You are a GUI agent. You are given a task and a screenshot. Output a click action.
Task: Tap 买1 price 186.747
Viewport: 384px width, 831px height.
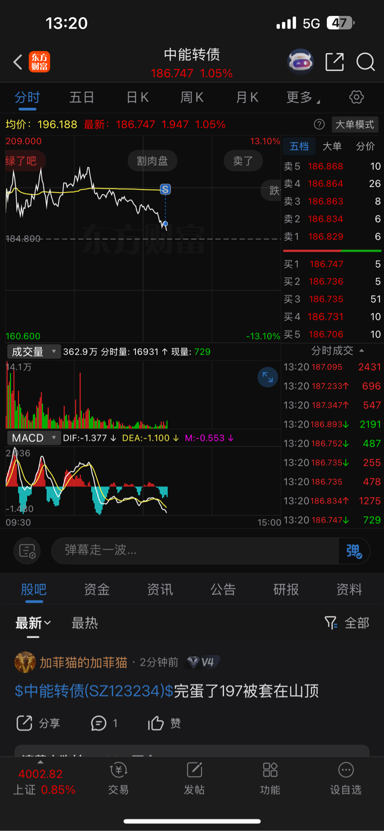[326, 264]
